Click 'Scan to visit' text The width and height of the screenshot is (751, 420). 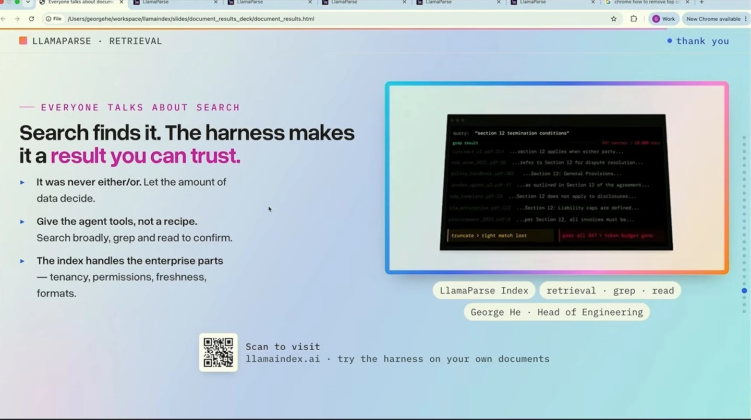pyautogui.click(x=283, y=347)
